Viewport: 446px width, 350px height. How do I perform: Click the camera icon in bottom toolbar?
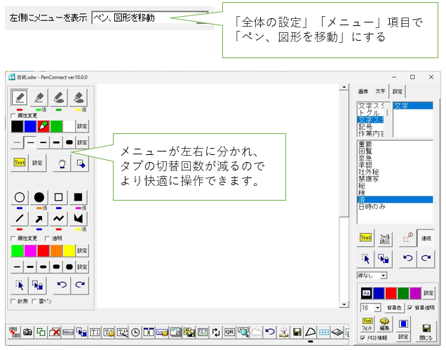(x=28, y=332)
